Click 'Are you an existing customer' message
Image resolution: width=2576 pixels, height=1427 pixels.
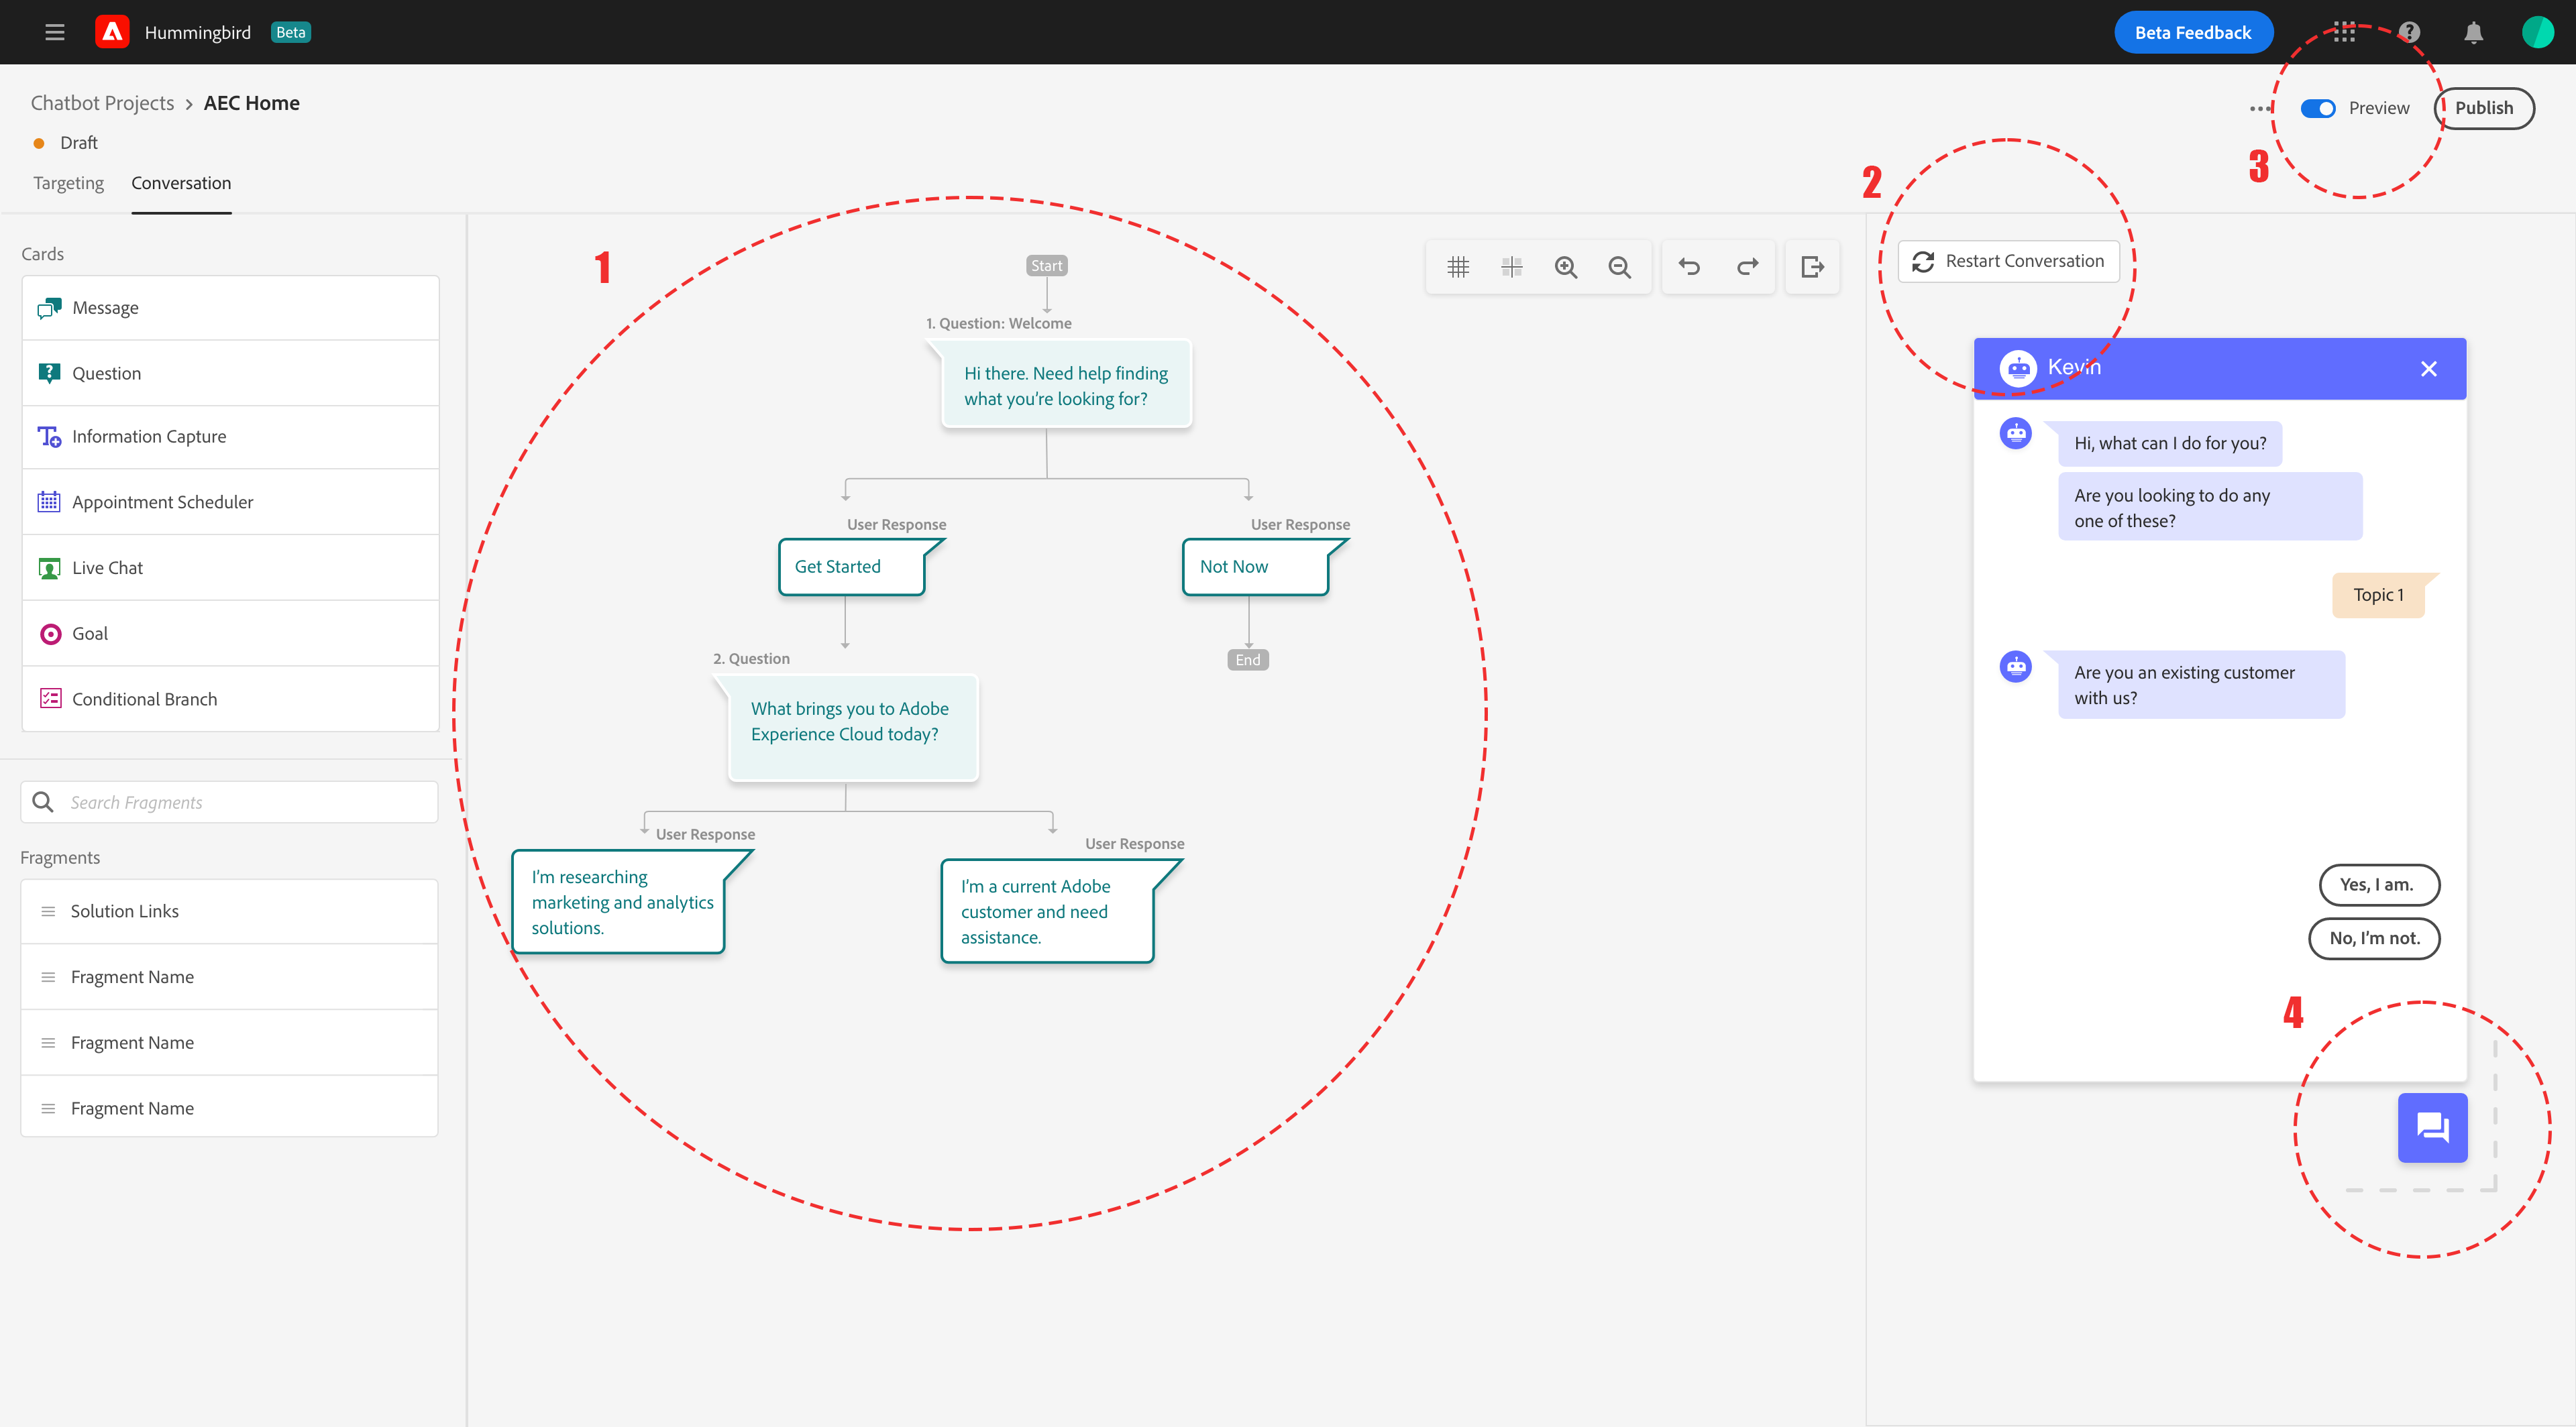click(x=2201, y=685)
